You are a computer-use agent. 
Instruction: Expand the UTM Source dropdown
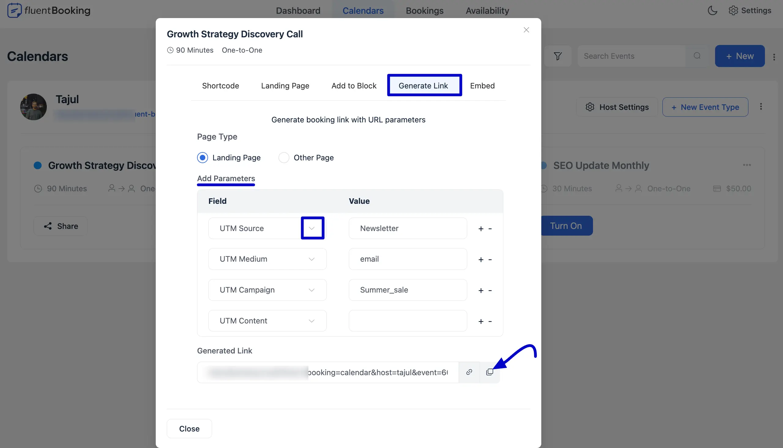[x=312, y=228]
